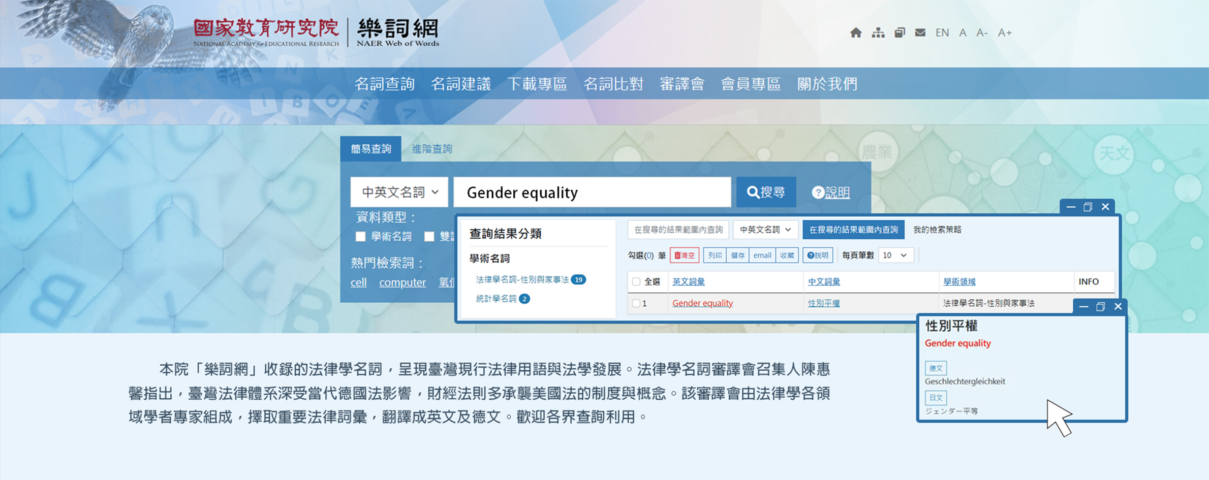Click the cell hot search term link

click(358, 282)
